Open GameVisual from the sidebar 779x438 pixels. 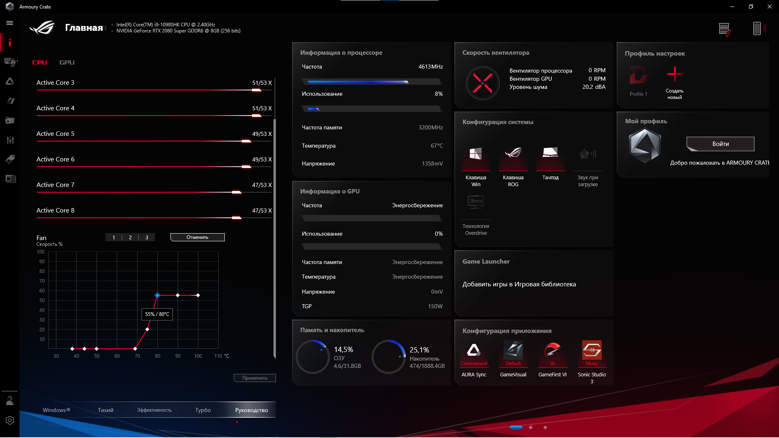click(x=10, y=101)
